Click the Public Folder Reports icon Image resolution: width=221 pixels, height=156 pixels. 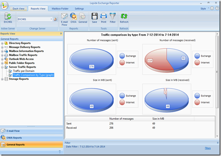[x=6, y=63]
